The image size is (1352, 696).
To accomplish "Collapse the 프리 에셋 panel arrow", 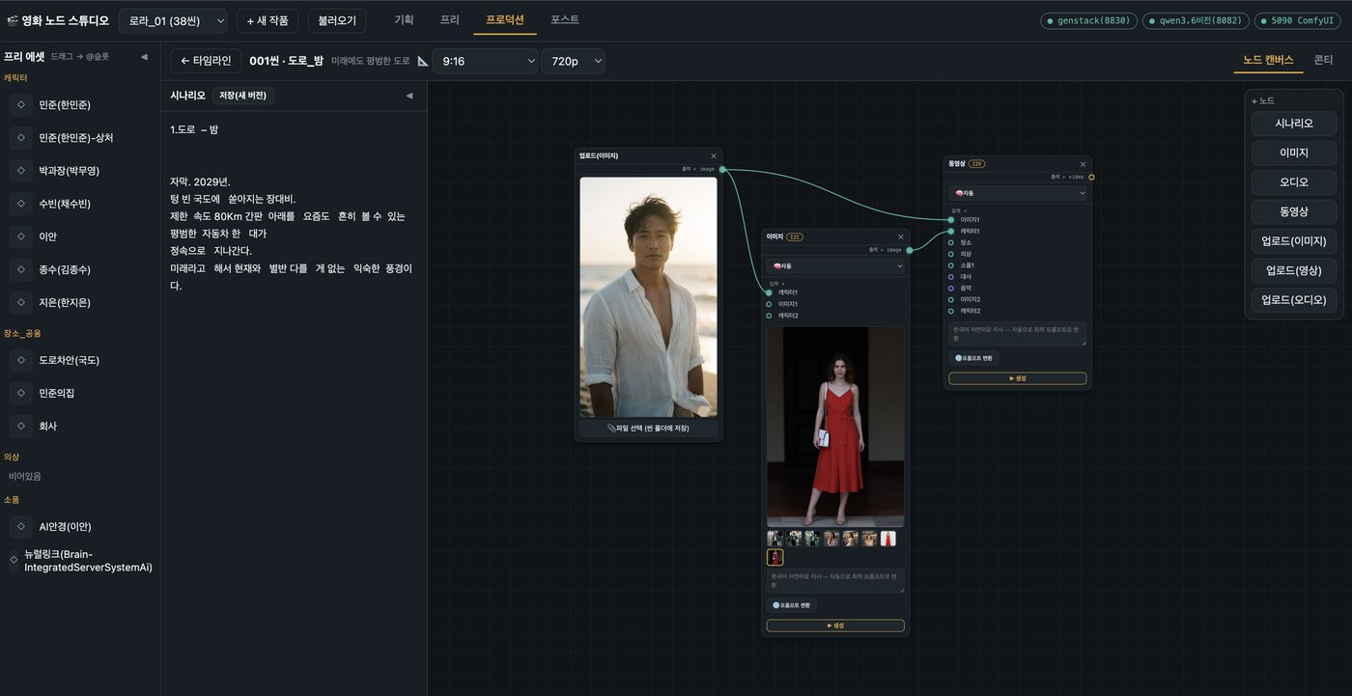I will (144, 57).
